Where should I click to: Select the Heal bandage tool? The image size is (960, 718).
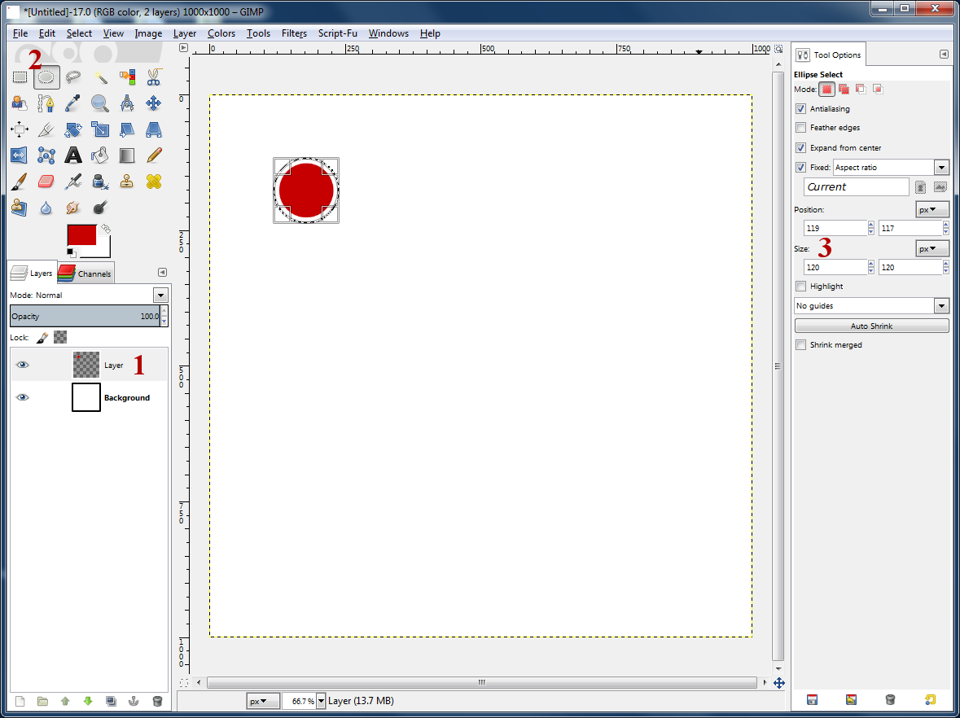point(154,182)
